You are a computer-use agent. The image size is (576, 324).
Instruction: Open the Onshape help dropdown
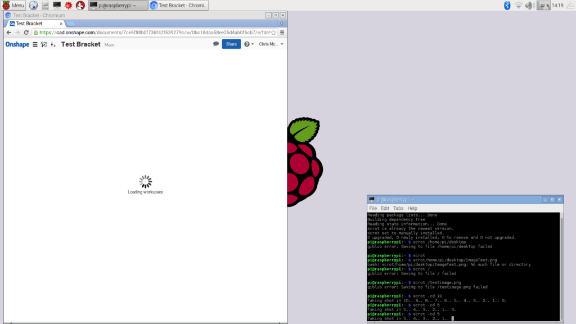click(x=249, y=44)
